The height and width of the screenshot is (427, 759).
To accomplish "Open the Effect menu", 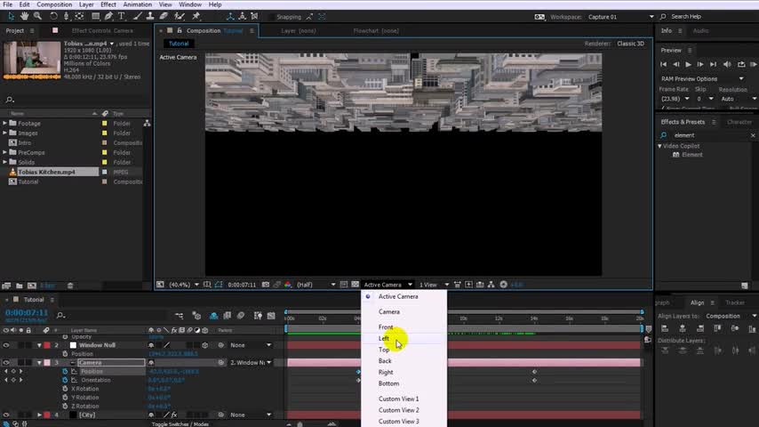I will point(108,4).
